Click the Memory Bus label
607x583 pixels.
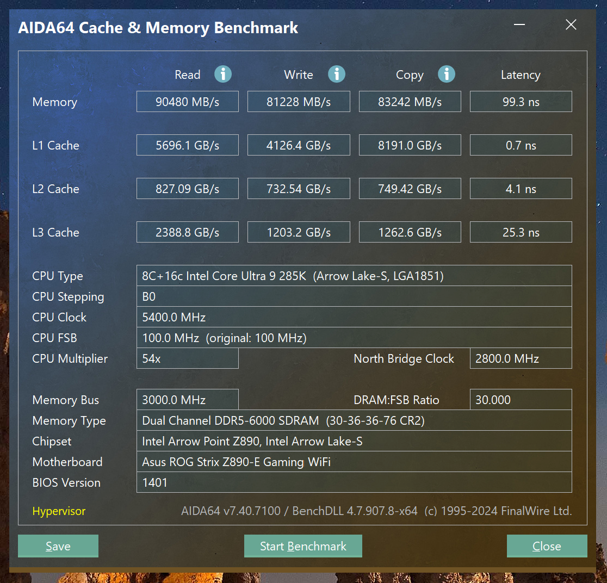click(66, 400)
